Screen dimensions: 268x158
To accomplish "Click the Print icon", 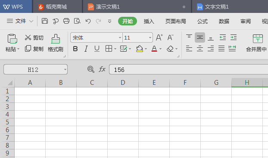I will pyautogui.click(x=66, y=21).
